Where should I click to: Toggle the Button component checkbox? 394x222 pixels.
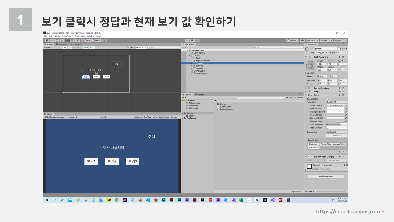[312, 95]
